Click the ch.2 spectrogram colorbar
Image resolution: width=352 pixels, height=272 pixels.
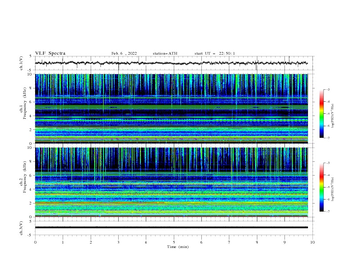point(321,187)
